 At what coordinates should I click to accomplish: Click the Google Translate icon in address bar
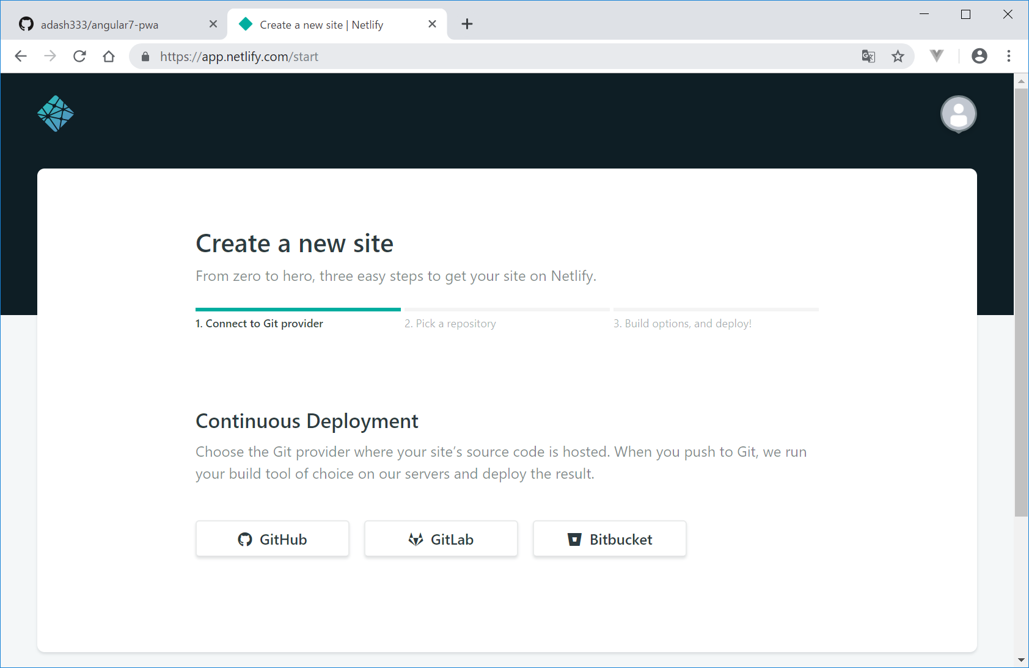pyautogui.click(x=868, y=56)
